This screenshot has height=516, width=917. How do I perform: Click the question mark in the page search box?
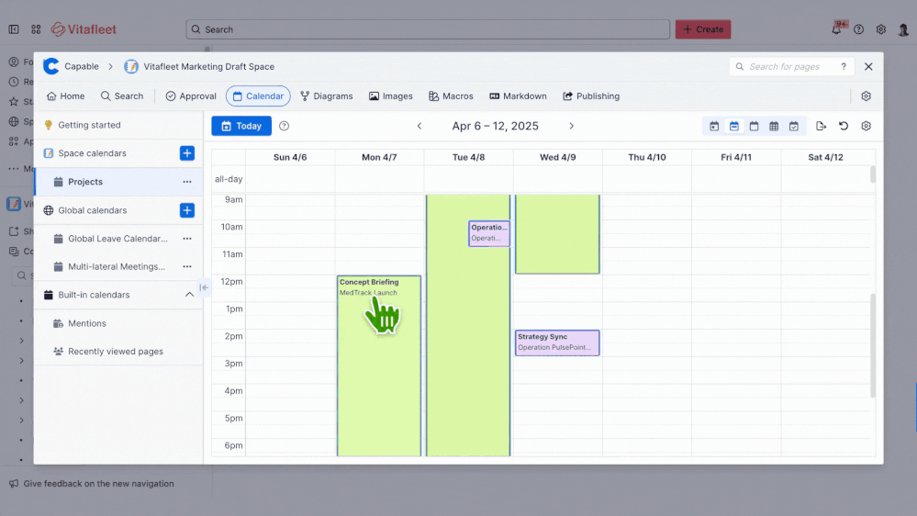[844, 67]
